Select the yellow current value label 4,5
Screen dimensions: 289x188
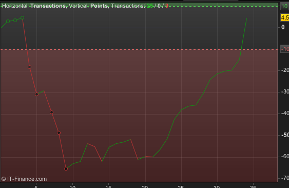285,17
